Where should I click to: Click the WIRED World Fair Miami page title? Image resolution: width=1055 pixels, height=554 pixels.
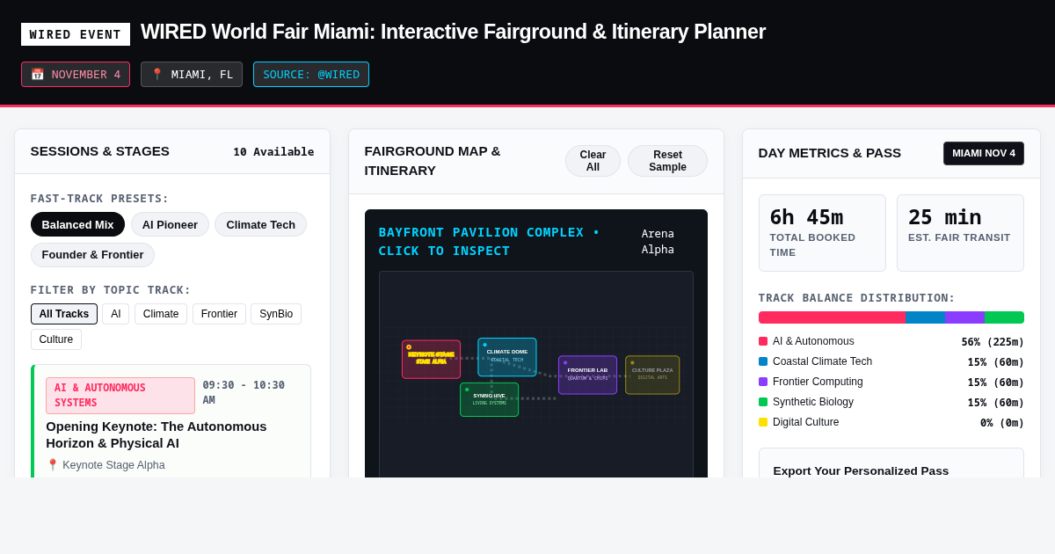click(x=453, y=33)
